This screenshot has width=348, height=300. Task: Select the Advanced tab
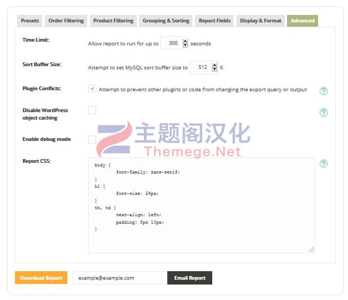(x=303, y=21)
